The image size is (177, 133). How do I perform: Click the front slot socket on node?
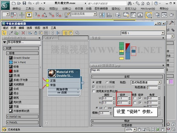point(47,81)
